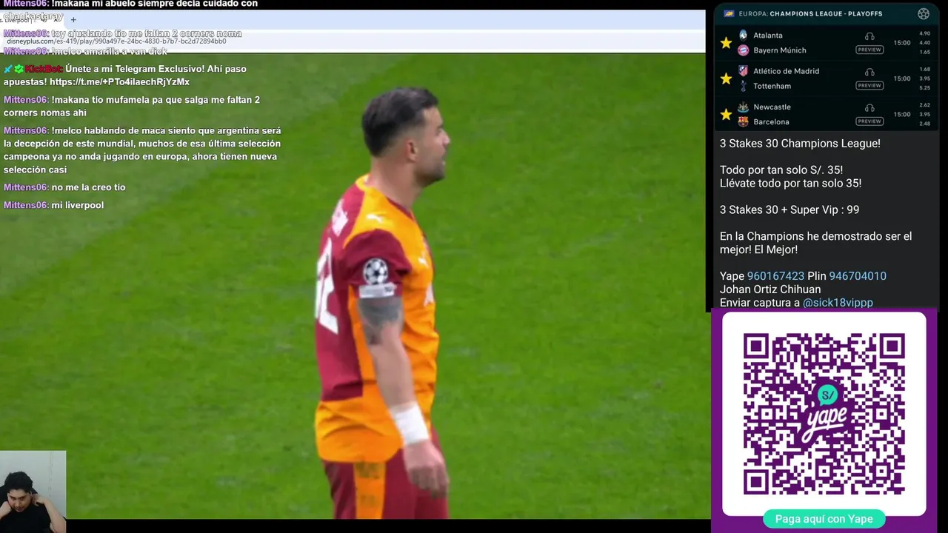Screen dimensions: 948x533
Task: Click the Barcelona team name
Action: pos(771,121)
